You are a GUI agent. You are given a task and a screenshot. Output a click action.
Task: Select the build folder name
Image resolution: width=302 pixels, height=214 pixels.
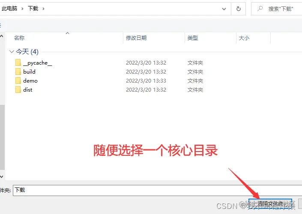coord(29,71)
